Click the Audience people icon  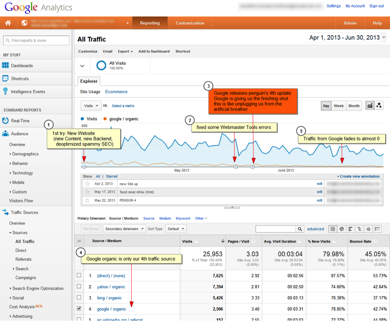(x=5, y=134)
